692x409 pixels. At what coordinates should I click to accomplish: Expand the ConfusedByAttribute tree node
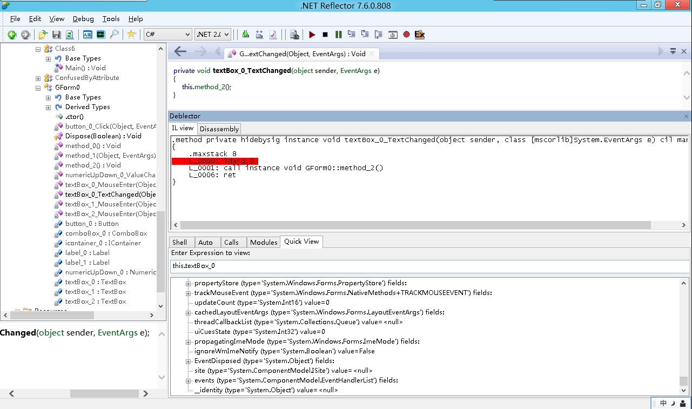[38, 78]
